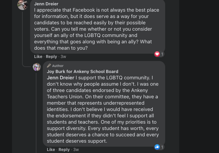Reply to Jenn Dreier's original comment
Viewport: 219px width, 153px height.
[x=51, y=57]
